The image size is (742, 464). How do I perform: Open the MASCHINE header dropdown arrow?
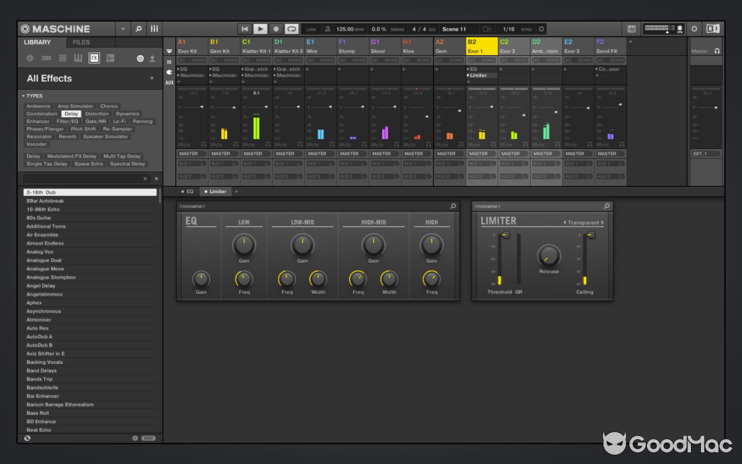[x=122, y=28]
